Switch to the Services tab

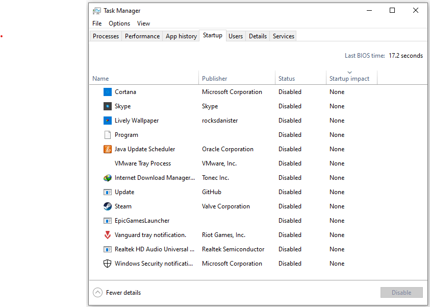click(283, 36)
